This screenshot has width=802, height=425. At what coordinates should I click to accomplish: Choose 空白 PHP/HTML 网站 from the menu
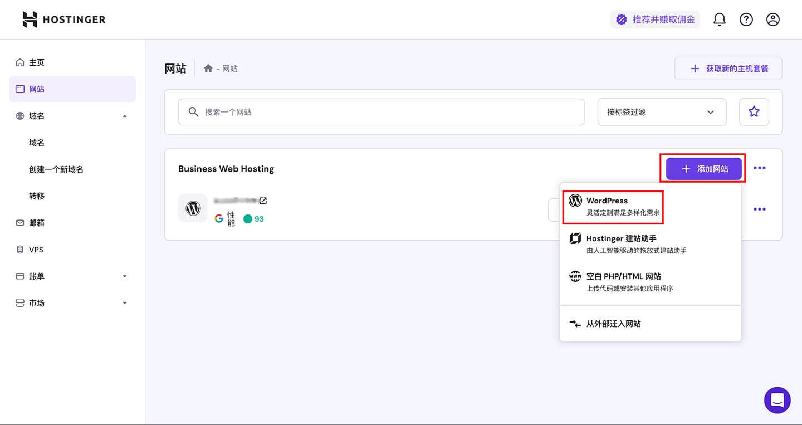651,282
